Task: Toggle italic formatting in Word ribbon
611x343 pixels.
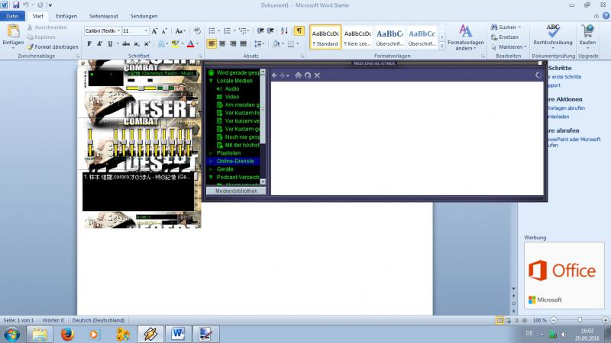Action: 99,44
